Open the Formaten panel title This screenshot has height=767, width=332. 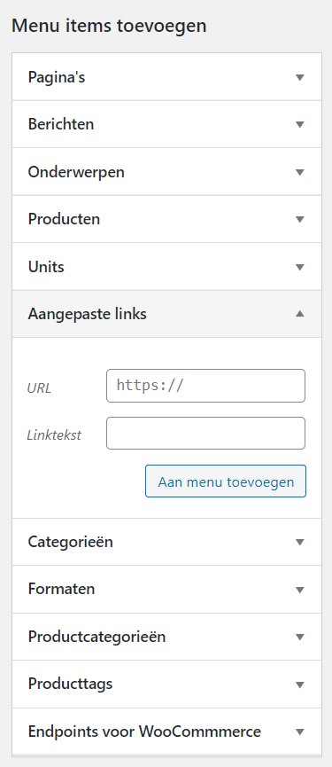coord(61,589)
